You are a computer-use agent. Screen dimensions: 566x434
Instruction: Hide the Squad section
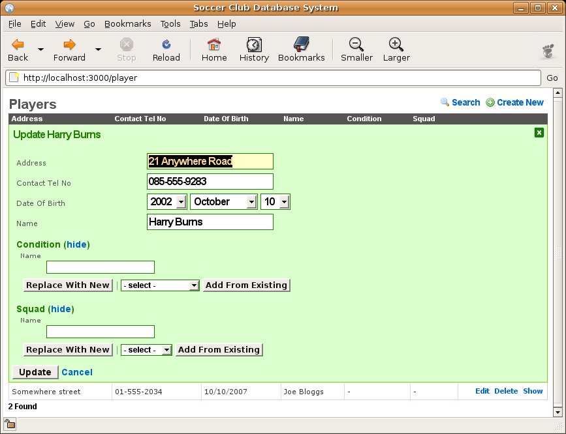point(61,309)
